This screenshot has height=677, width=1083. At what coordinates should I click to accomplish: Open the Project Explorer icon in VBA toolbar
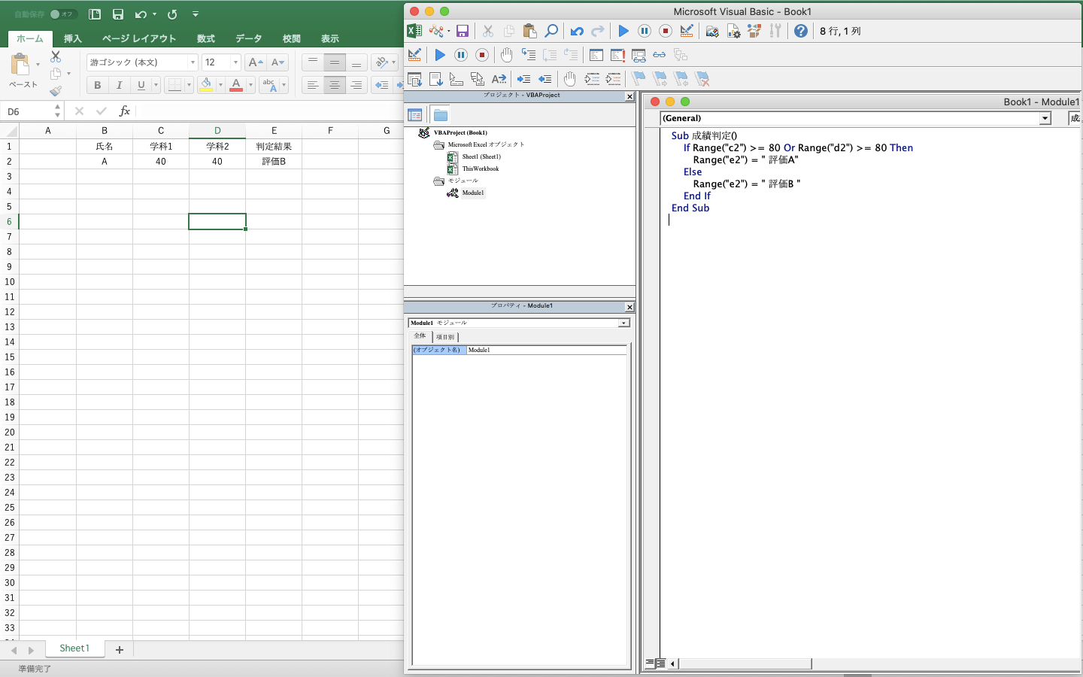[712, 31]
